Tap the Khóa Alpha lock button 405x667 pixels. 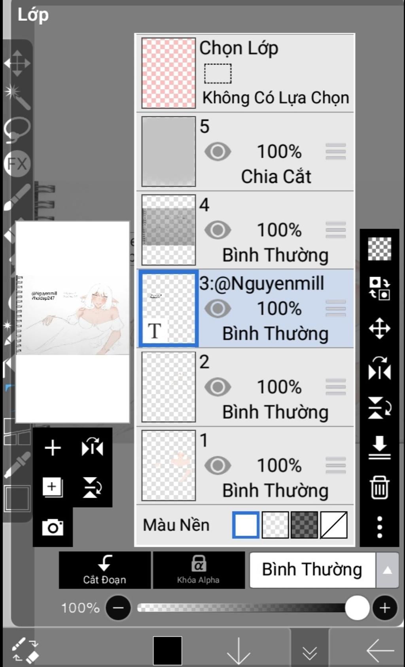pyautogui.click(x=199, y=570)
